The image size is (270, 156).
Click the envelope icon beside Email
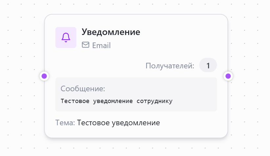[x=85, y=45]
